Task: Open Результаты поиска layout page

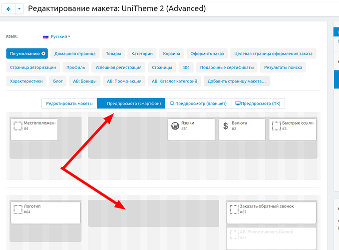Action: 283,67
